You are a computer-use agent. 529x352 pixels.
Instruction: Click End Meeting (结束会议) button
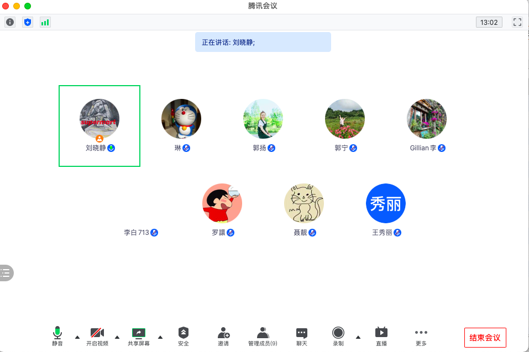(x=485, y=338)
